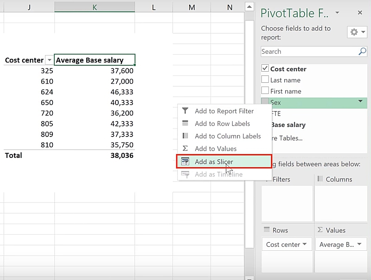Click in the field Search box
The width and height of the screenshot is (371, 280).
coord(307,51)
